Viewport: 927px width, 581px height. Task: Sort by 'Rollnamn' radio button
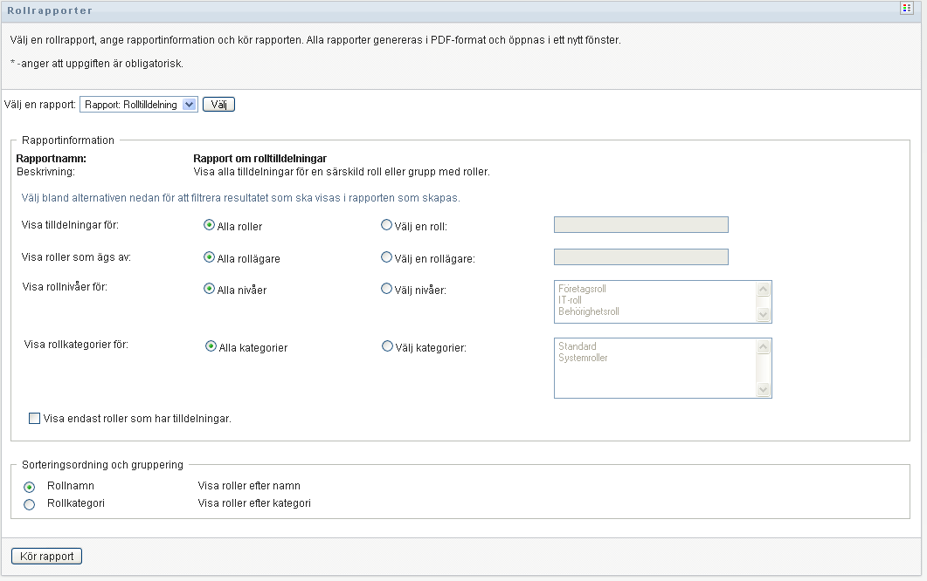tap(30, 487)
